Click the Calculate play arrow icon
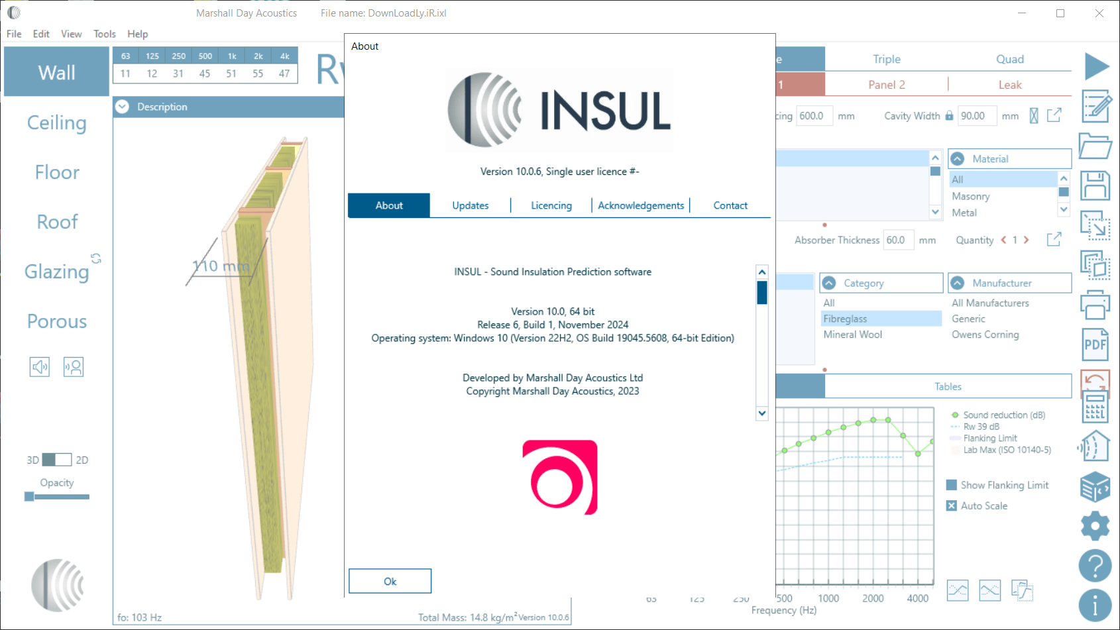 coord(1096,67)
